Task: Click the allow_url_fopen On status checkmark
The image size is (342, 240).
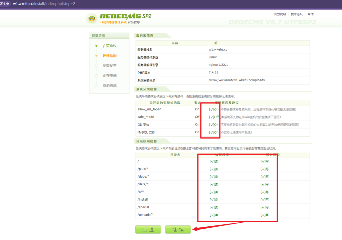Action: pyautogui.click(x=214, y=109)
